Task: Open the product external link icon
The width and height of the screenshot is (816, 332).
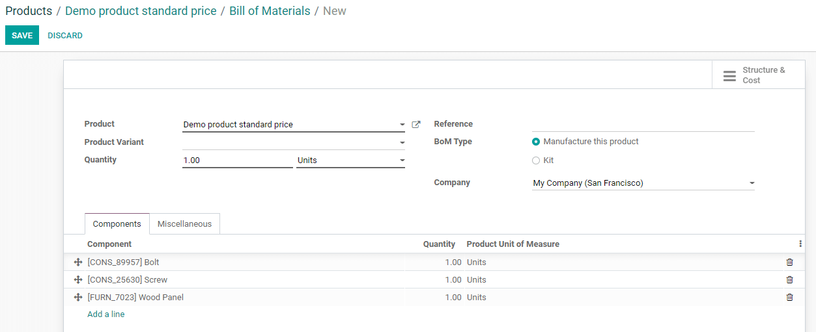Action: tap(416, 125)
